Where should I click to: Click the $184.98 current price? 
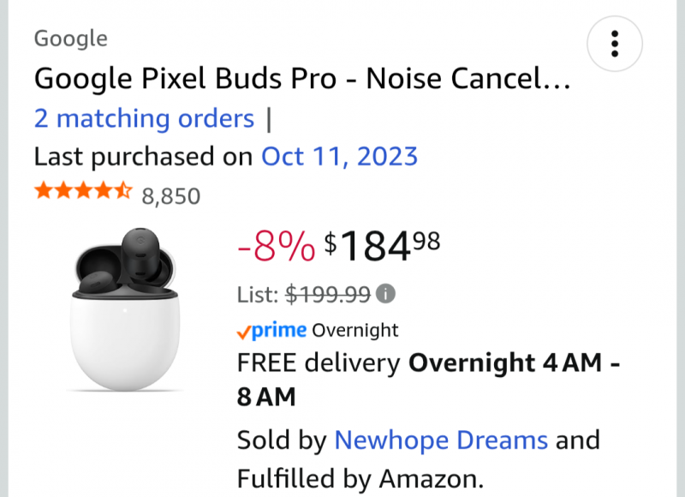pyautogui.click(x=382, y=248)
